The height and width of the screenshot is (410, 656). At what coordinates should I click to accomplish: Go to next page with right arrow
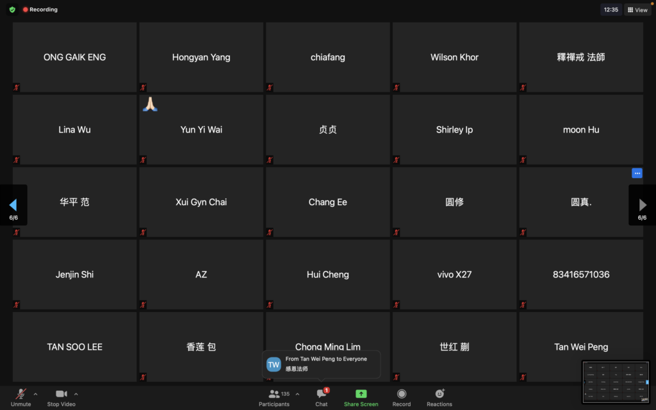(643, 205)
